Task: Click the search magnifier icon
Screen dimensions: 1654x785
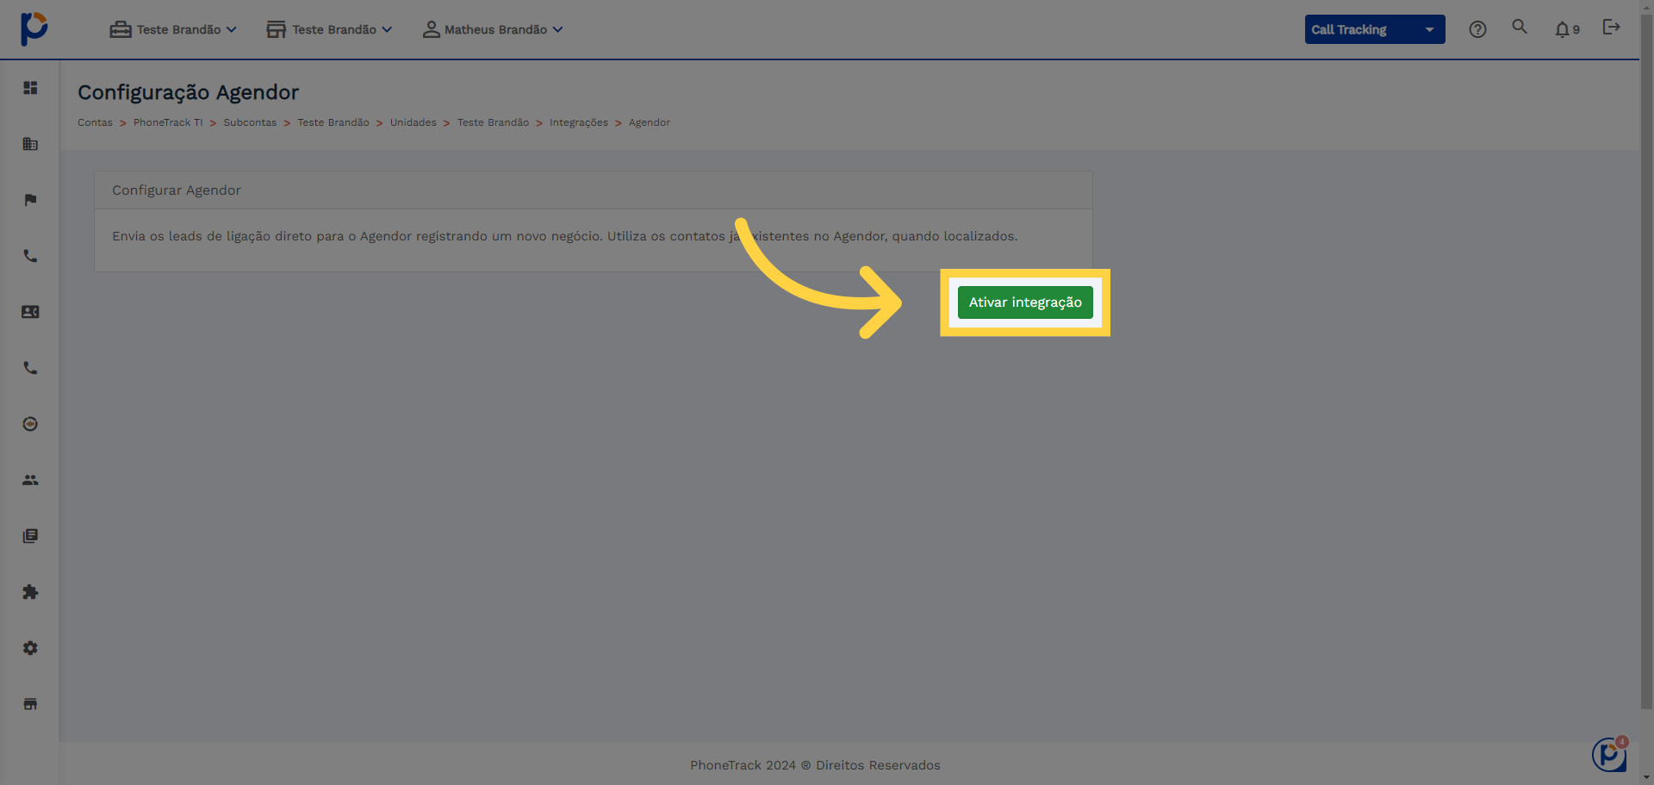Action: coord(1520,27)
